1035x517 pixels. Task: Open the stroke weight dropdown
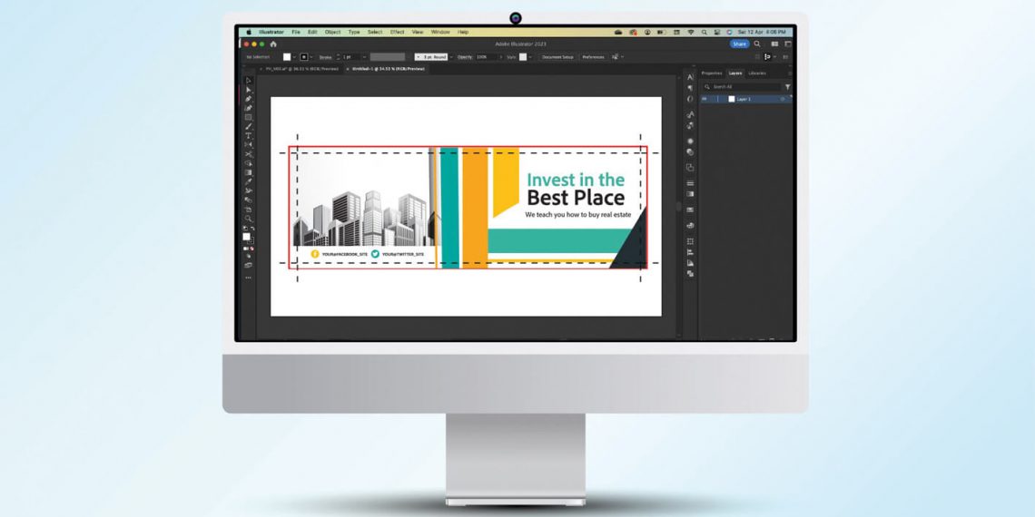pos(364,57)
